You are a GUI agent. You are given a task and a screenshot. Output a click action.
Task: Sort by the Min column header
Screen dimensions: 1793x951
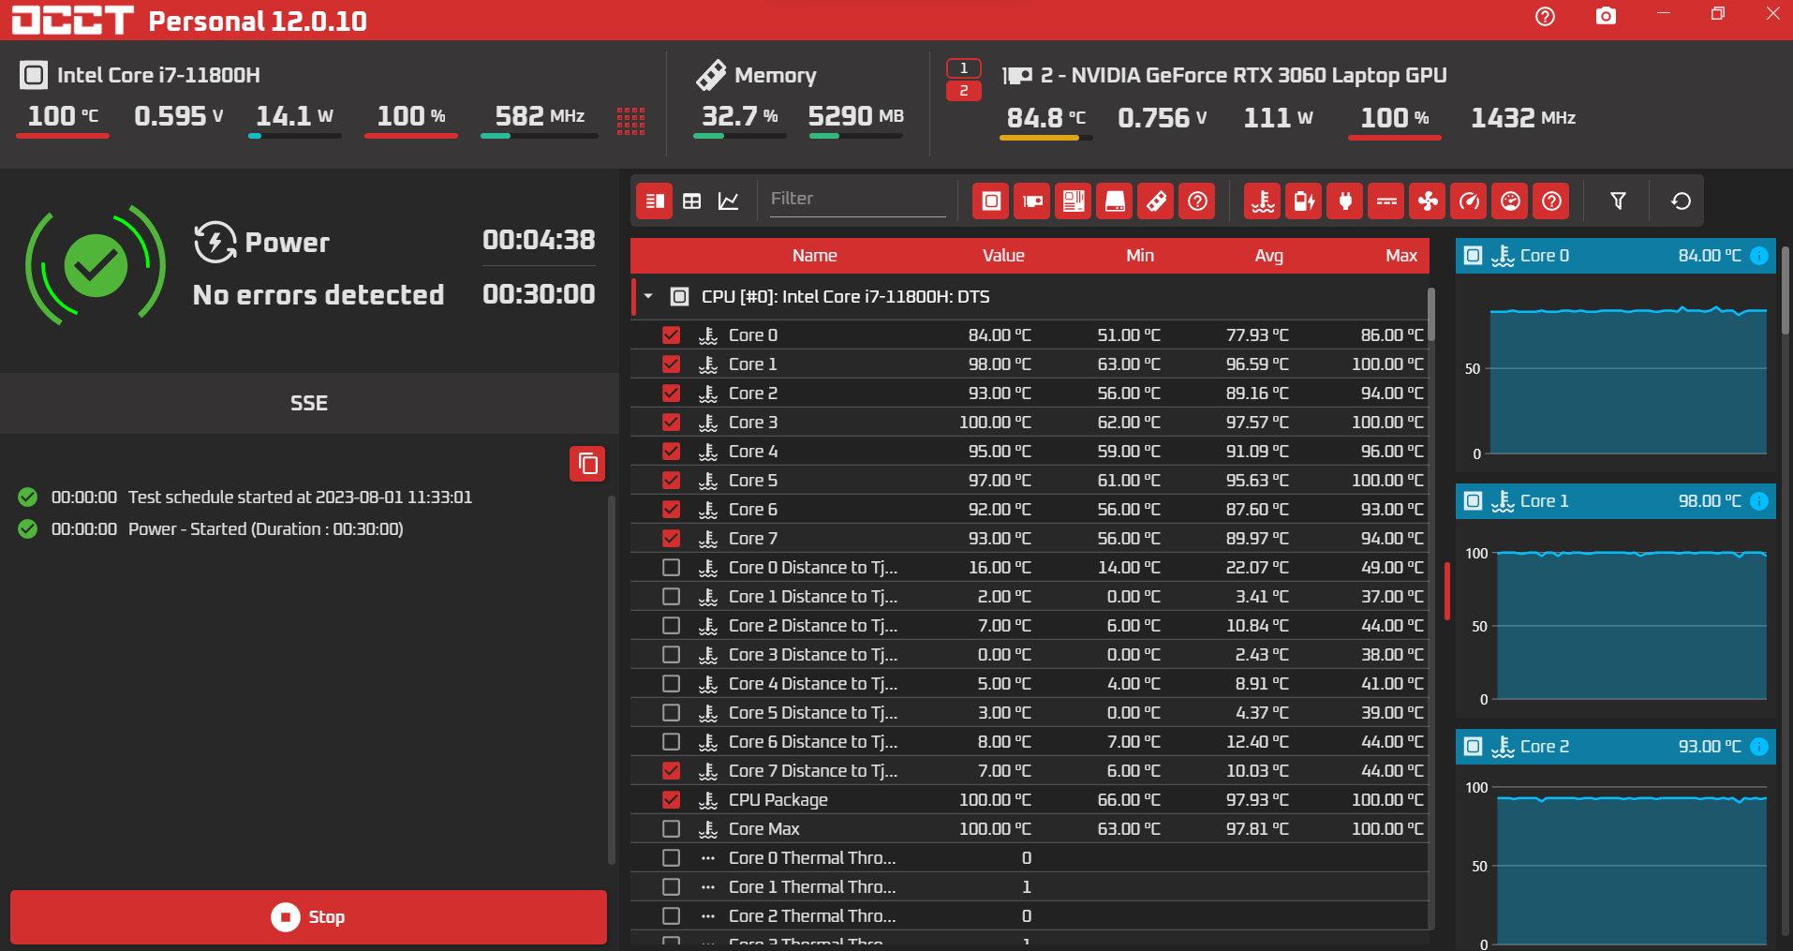pyautogui.click(x=1140, y=256)
